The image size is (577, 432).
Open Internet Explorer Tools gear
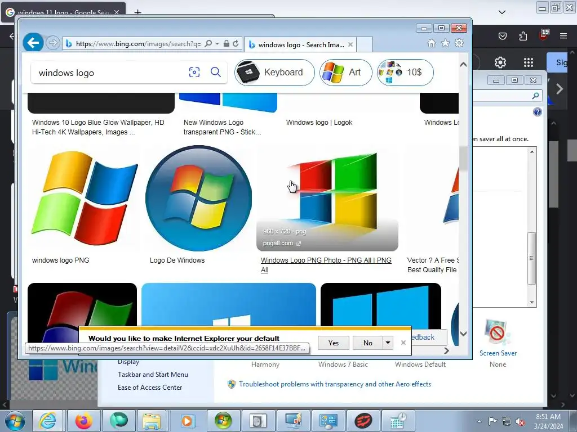tap(459, 43)
